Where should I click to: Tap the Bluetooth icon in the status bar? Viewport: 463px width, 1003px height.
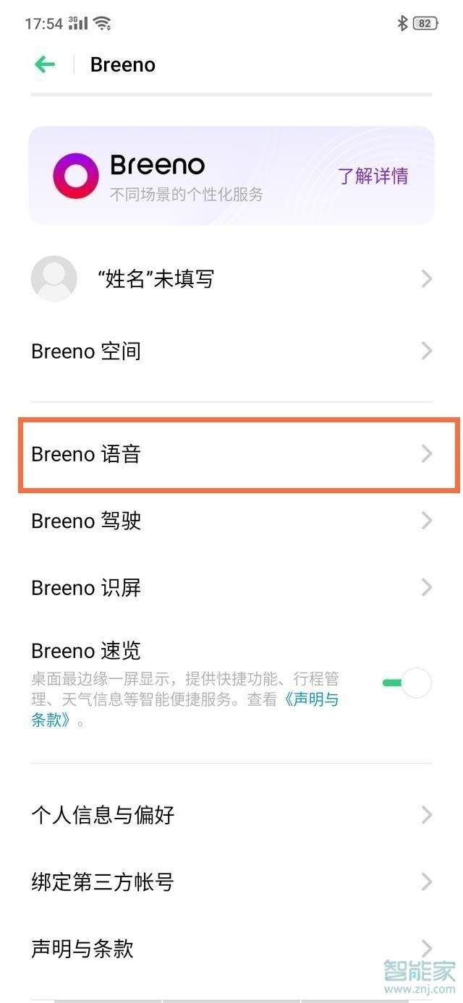[402, 22]
